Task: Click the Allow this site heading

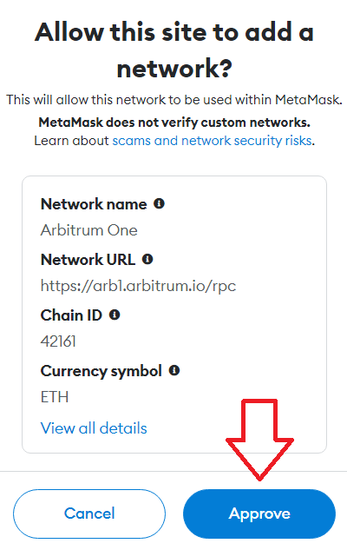Action: [174, 50]
